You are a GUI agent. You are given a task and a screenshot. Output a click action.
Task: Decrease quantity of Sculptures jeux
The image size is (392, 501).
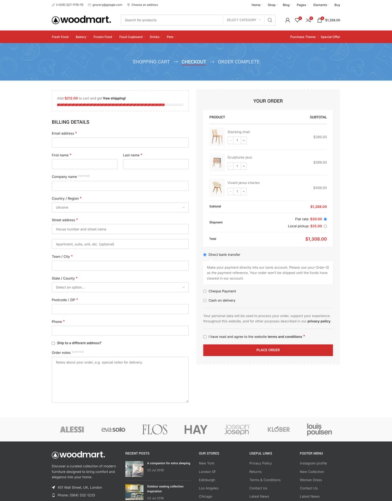(x=231, y=166)
